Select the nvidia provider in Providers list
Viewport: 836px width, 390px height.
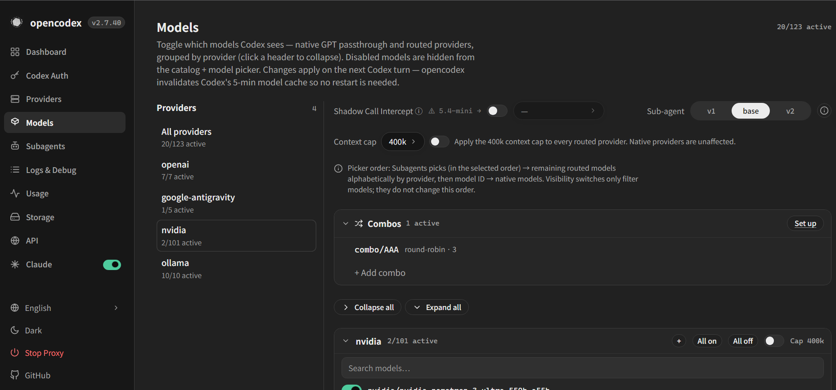tap(236, 236)
